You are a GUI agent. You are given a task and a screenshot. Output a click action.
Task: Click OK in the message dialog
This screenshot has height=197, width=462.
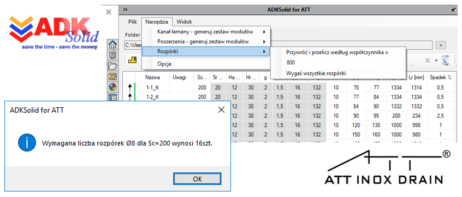(197, 179)
